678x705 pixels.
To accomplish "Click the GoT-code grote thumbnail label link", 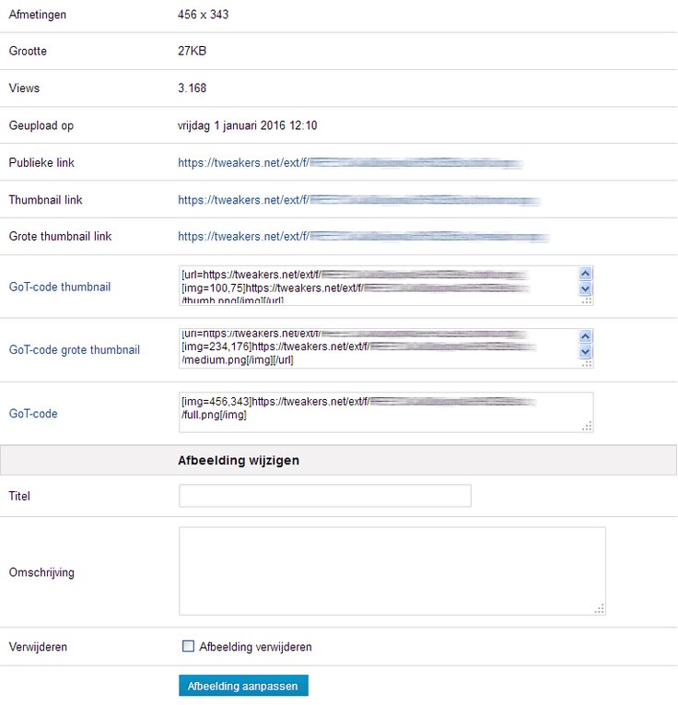I will [x=74, y=350].
